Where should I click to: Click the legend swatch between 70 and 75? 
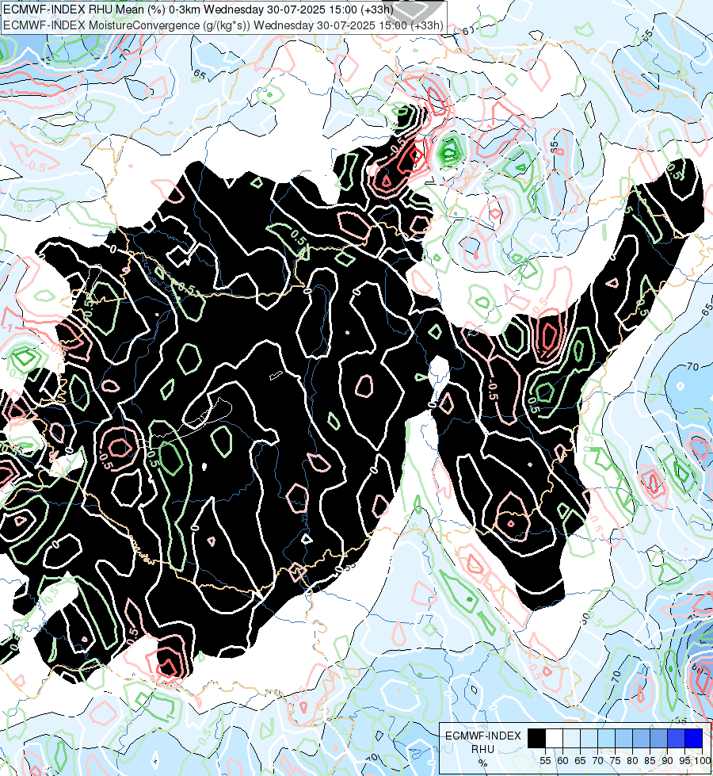tap(606, 738)
